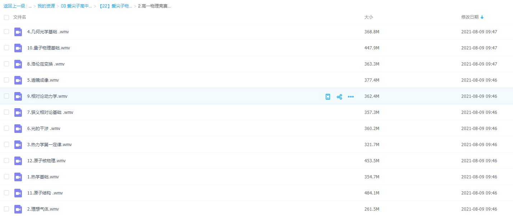Click video icon for 4.几何光学基础 .wmv

18,32
